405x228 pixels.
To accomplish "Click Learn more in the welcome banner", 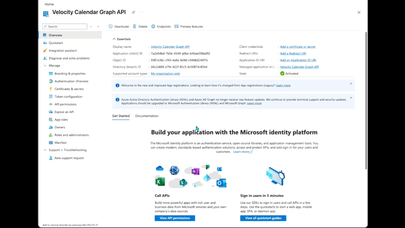I will (x=283, y=85).
